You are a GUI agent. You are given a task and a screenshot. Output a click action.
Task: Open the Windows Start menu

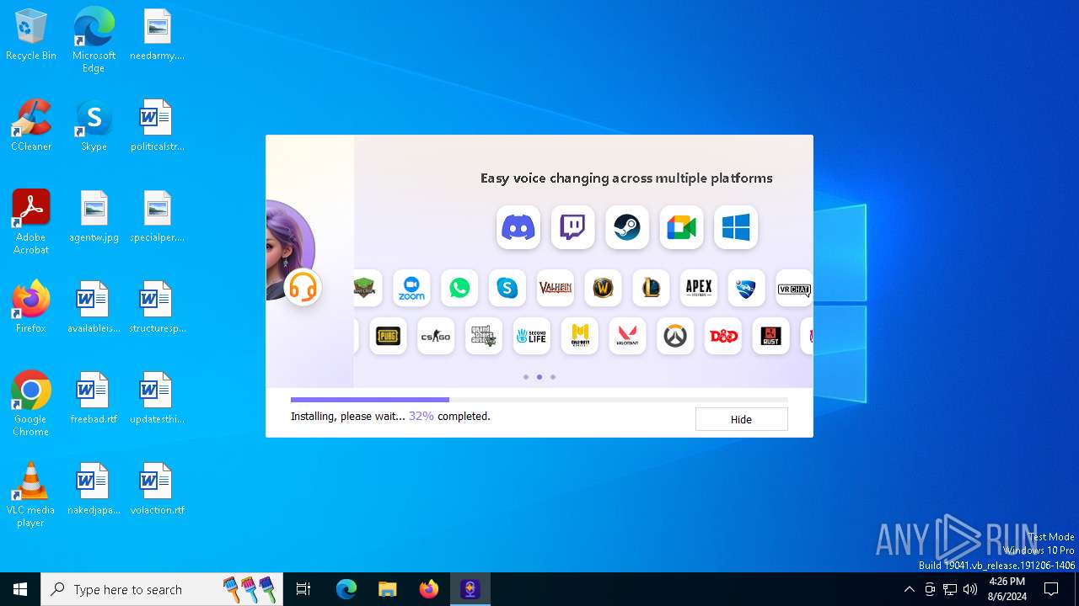coord(20,589)
